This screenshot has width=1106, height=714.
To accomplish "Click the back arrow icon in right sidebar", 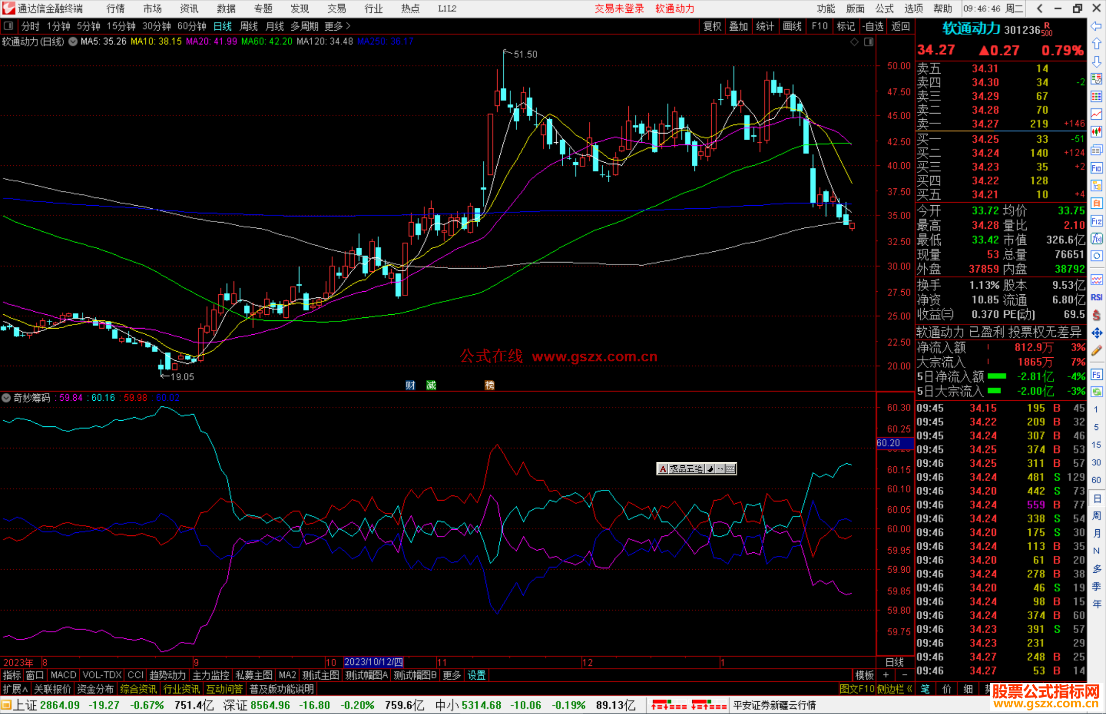I will 1096,26.
